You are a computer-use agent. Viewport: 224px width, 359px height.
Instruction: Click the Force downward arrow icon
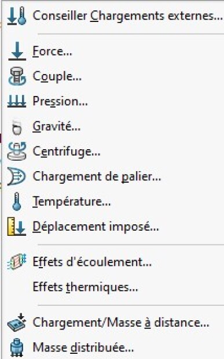(x=17, y=51)
